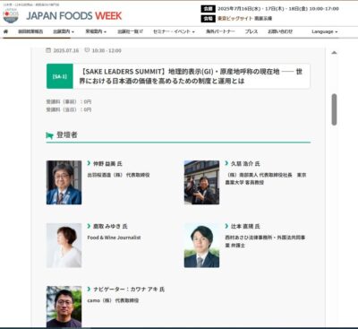Click the 南部美人 代表取締役社長 affiliation text
358x329 pixels.
(266, 178)
